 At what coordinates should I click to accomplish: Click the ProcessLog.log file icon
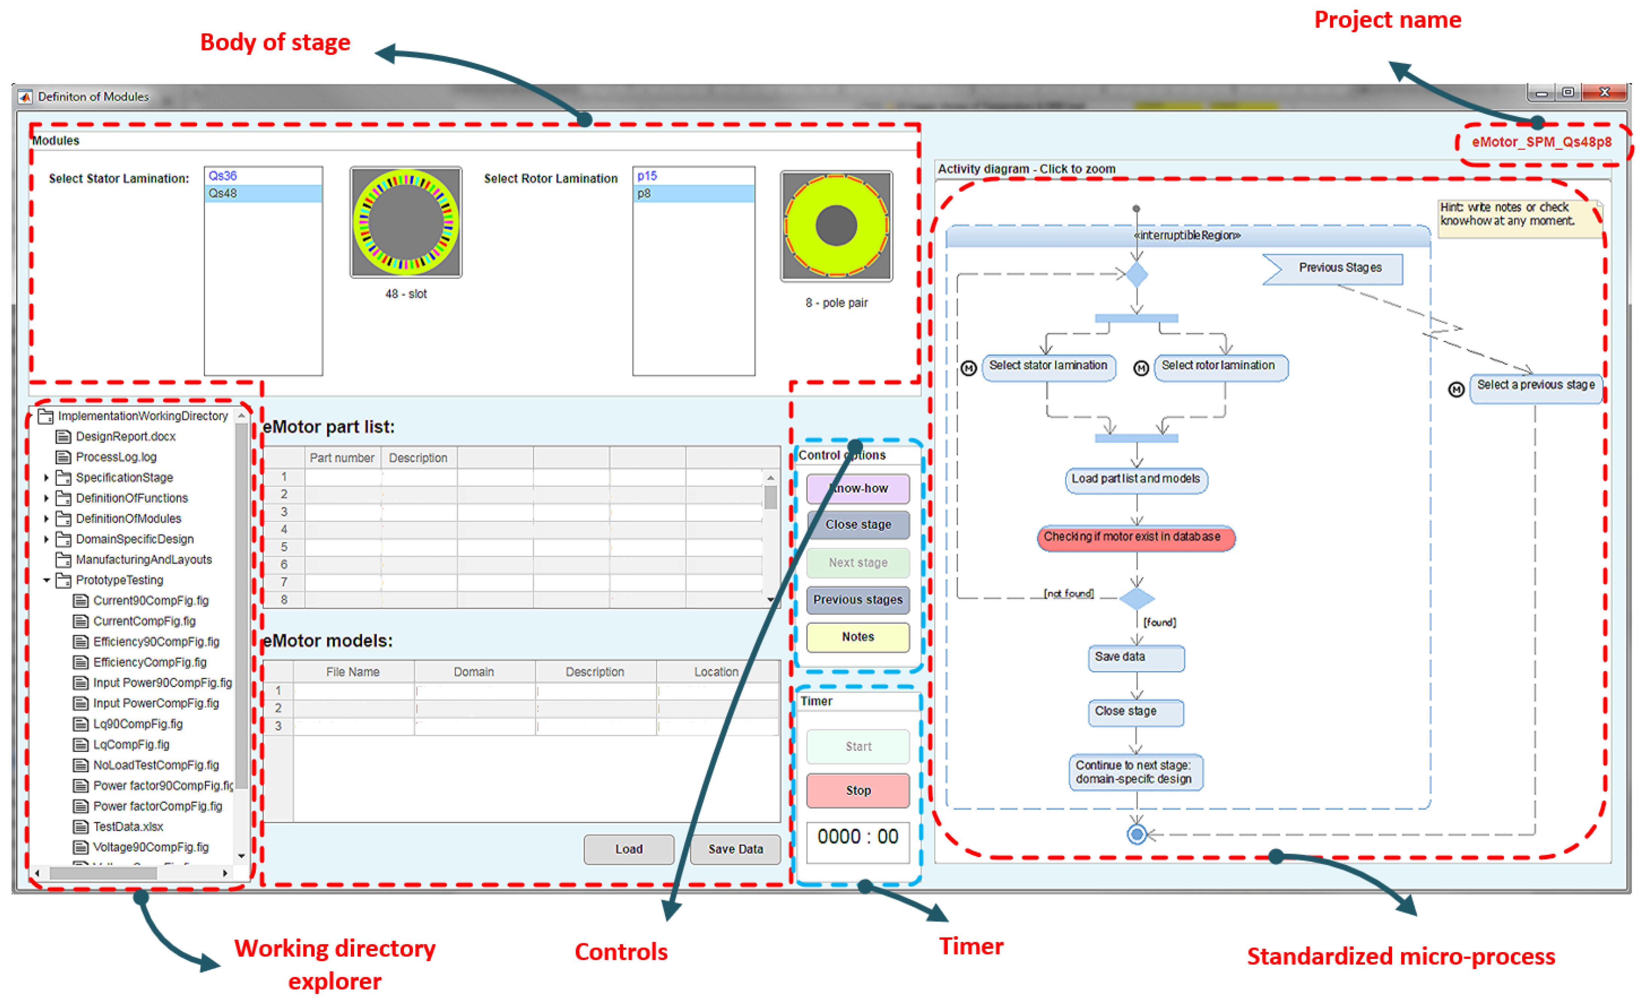click(64, 457)
